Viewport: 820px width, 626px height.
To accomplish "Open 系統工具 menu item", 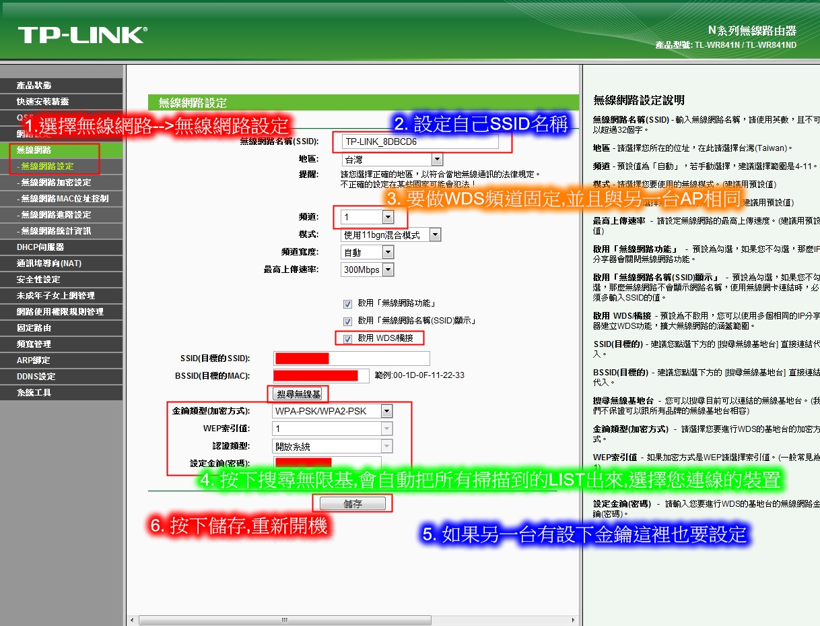I will (61, 393).
